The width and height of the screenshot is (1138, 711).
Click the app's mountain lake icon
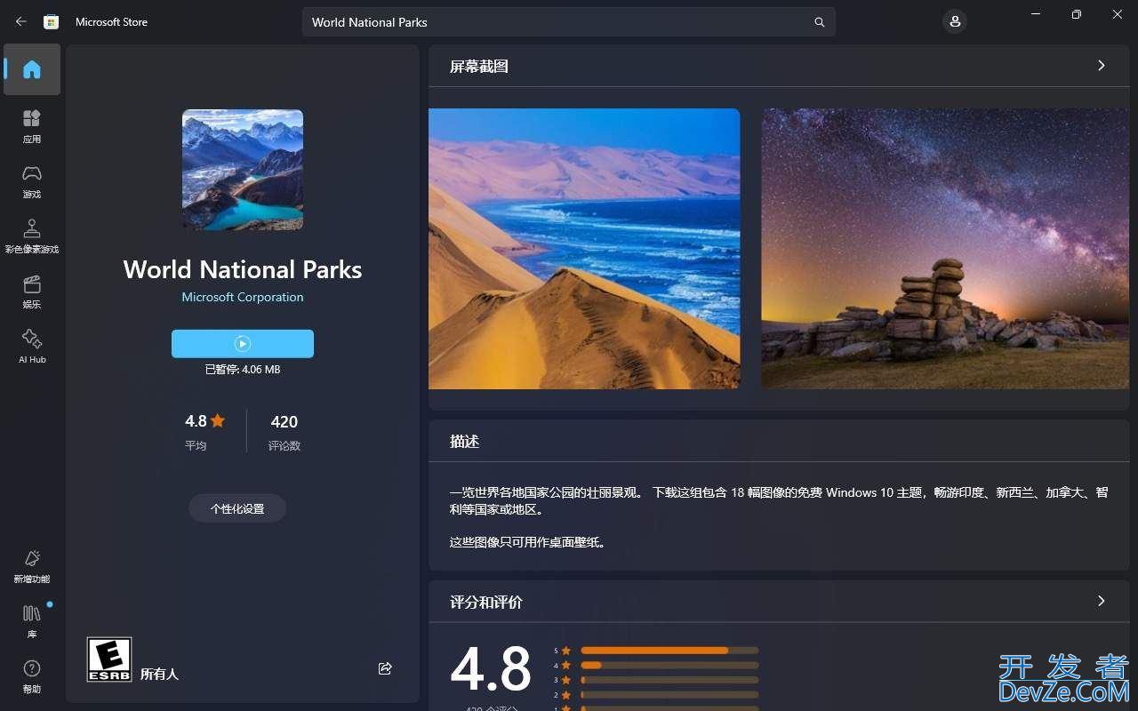(x=243, y=170)
